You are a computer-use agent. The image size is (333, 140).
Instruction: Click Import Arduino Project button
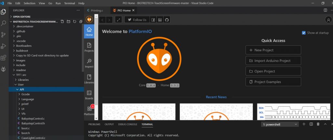click(x=273, y=61)
